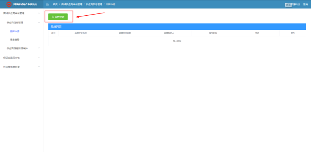Click the 品牌英文名称 column header
This screenshot has height=152, width=311.
[x=125, y=33]
